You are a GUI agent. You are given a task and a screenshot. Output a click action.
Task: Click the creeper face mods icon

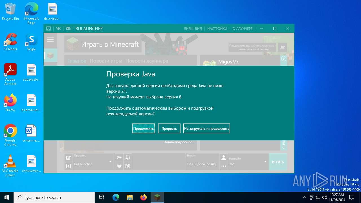pos(119,166)
